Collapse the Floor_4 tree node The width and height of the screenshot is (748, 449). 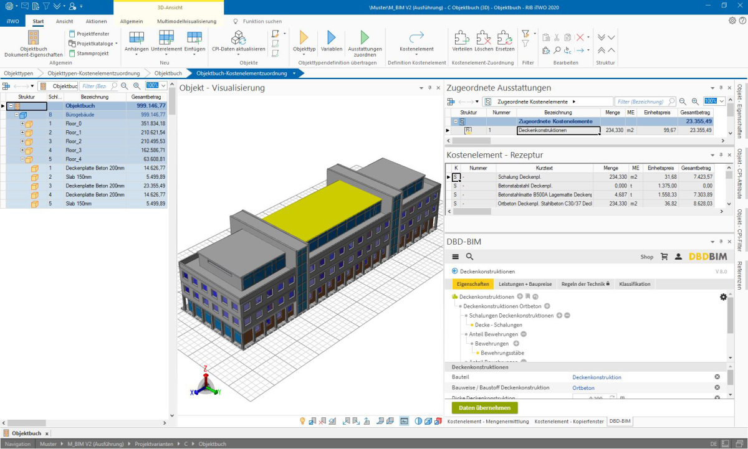pyautogui.click(x=22, y=159)
